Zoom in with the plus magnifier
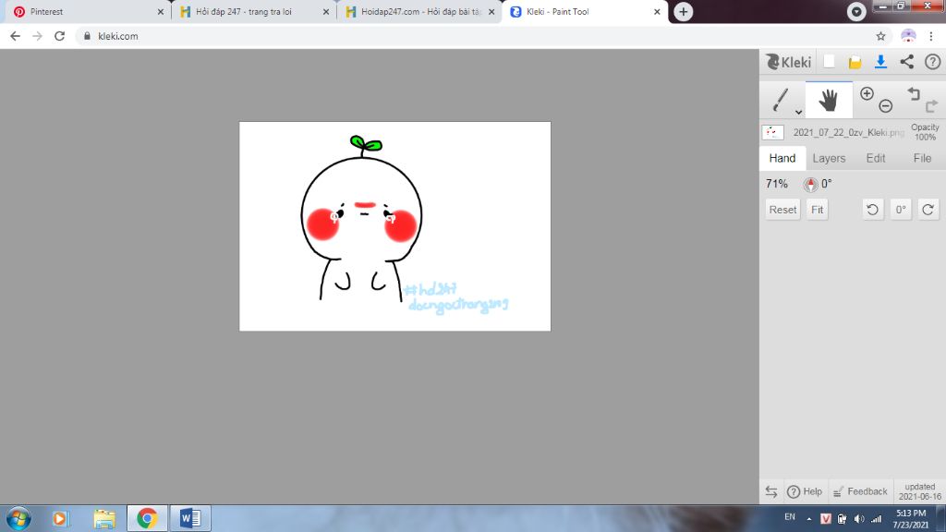This screenshot has height=532, width=946. click(867, 93)
